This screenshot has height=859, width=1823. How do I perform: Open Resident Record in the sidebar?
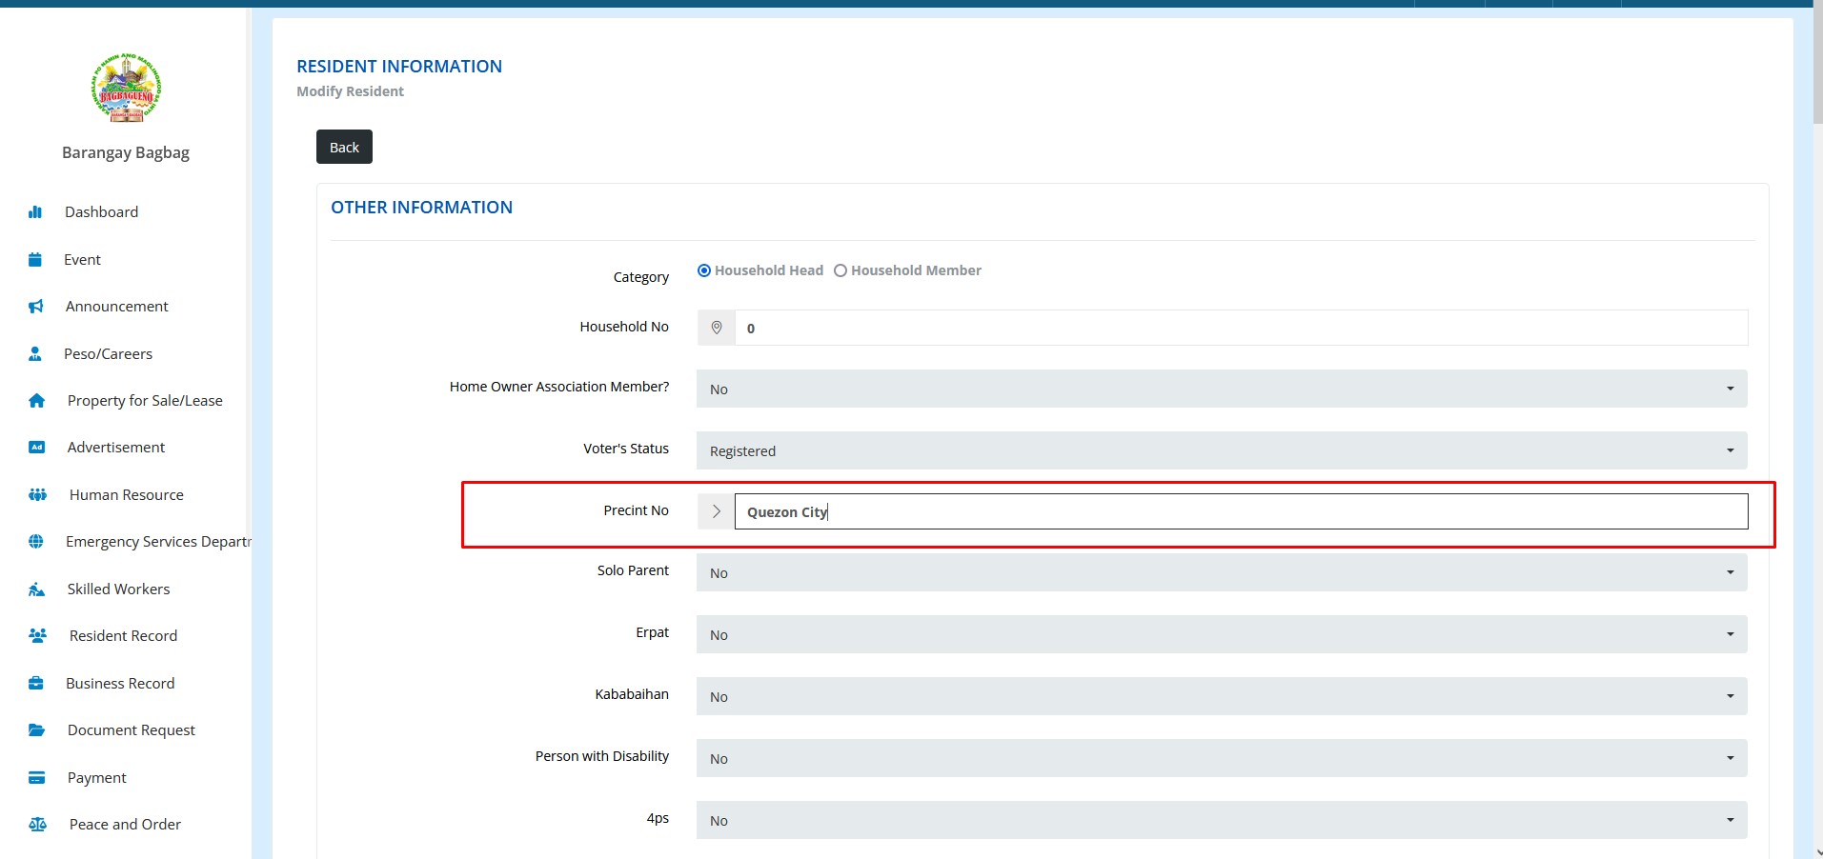point(123,636)
